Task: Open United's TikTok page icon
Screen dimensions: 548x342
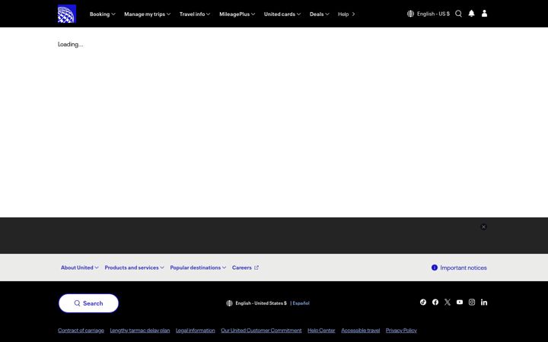Action: [423, 302]
